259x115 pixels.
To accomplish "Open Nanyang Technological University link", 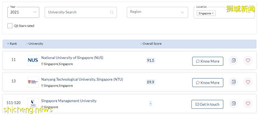I will [82, 79].
